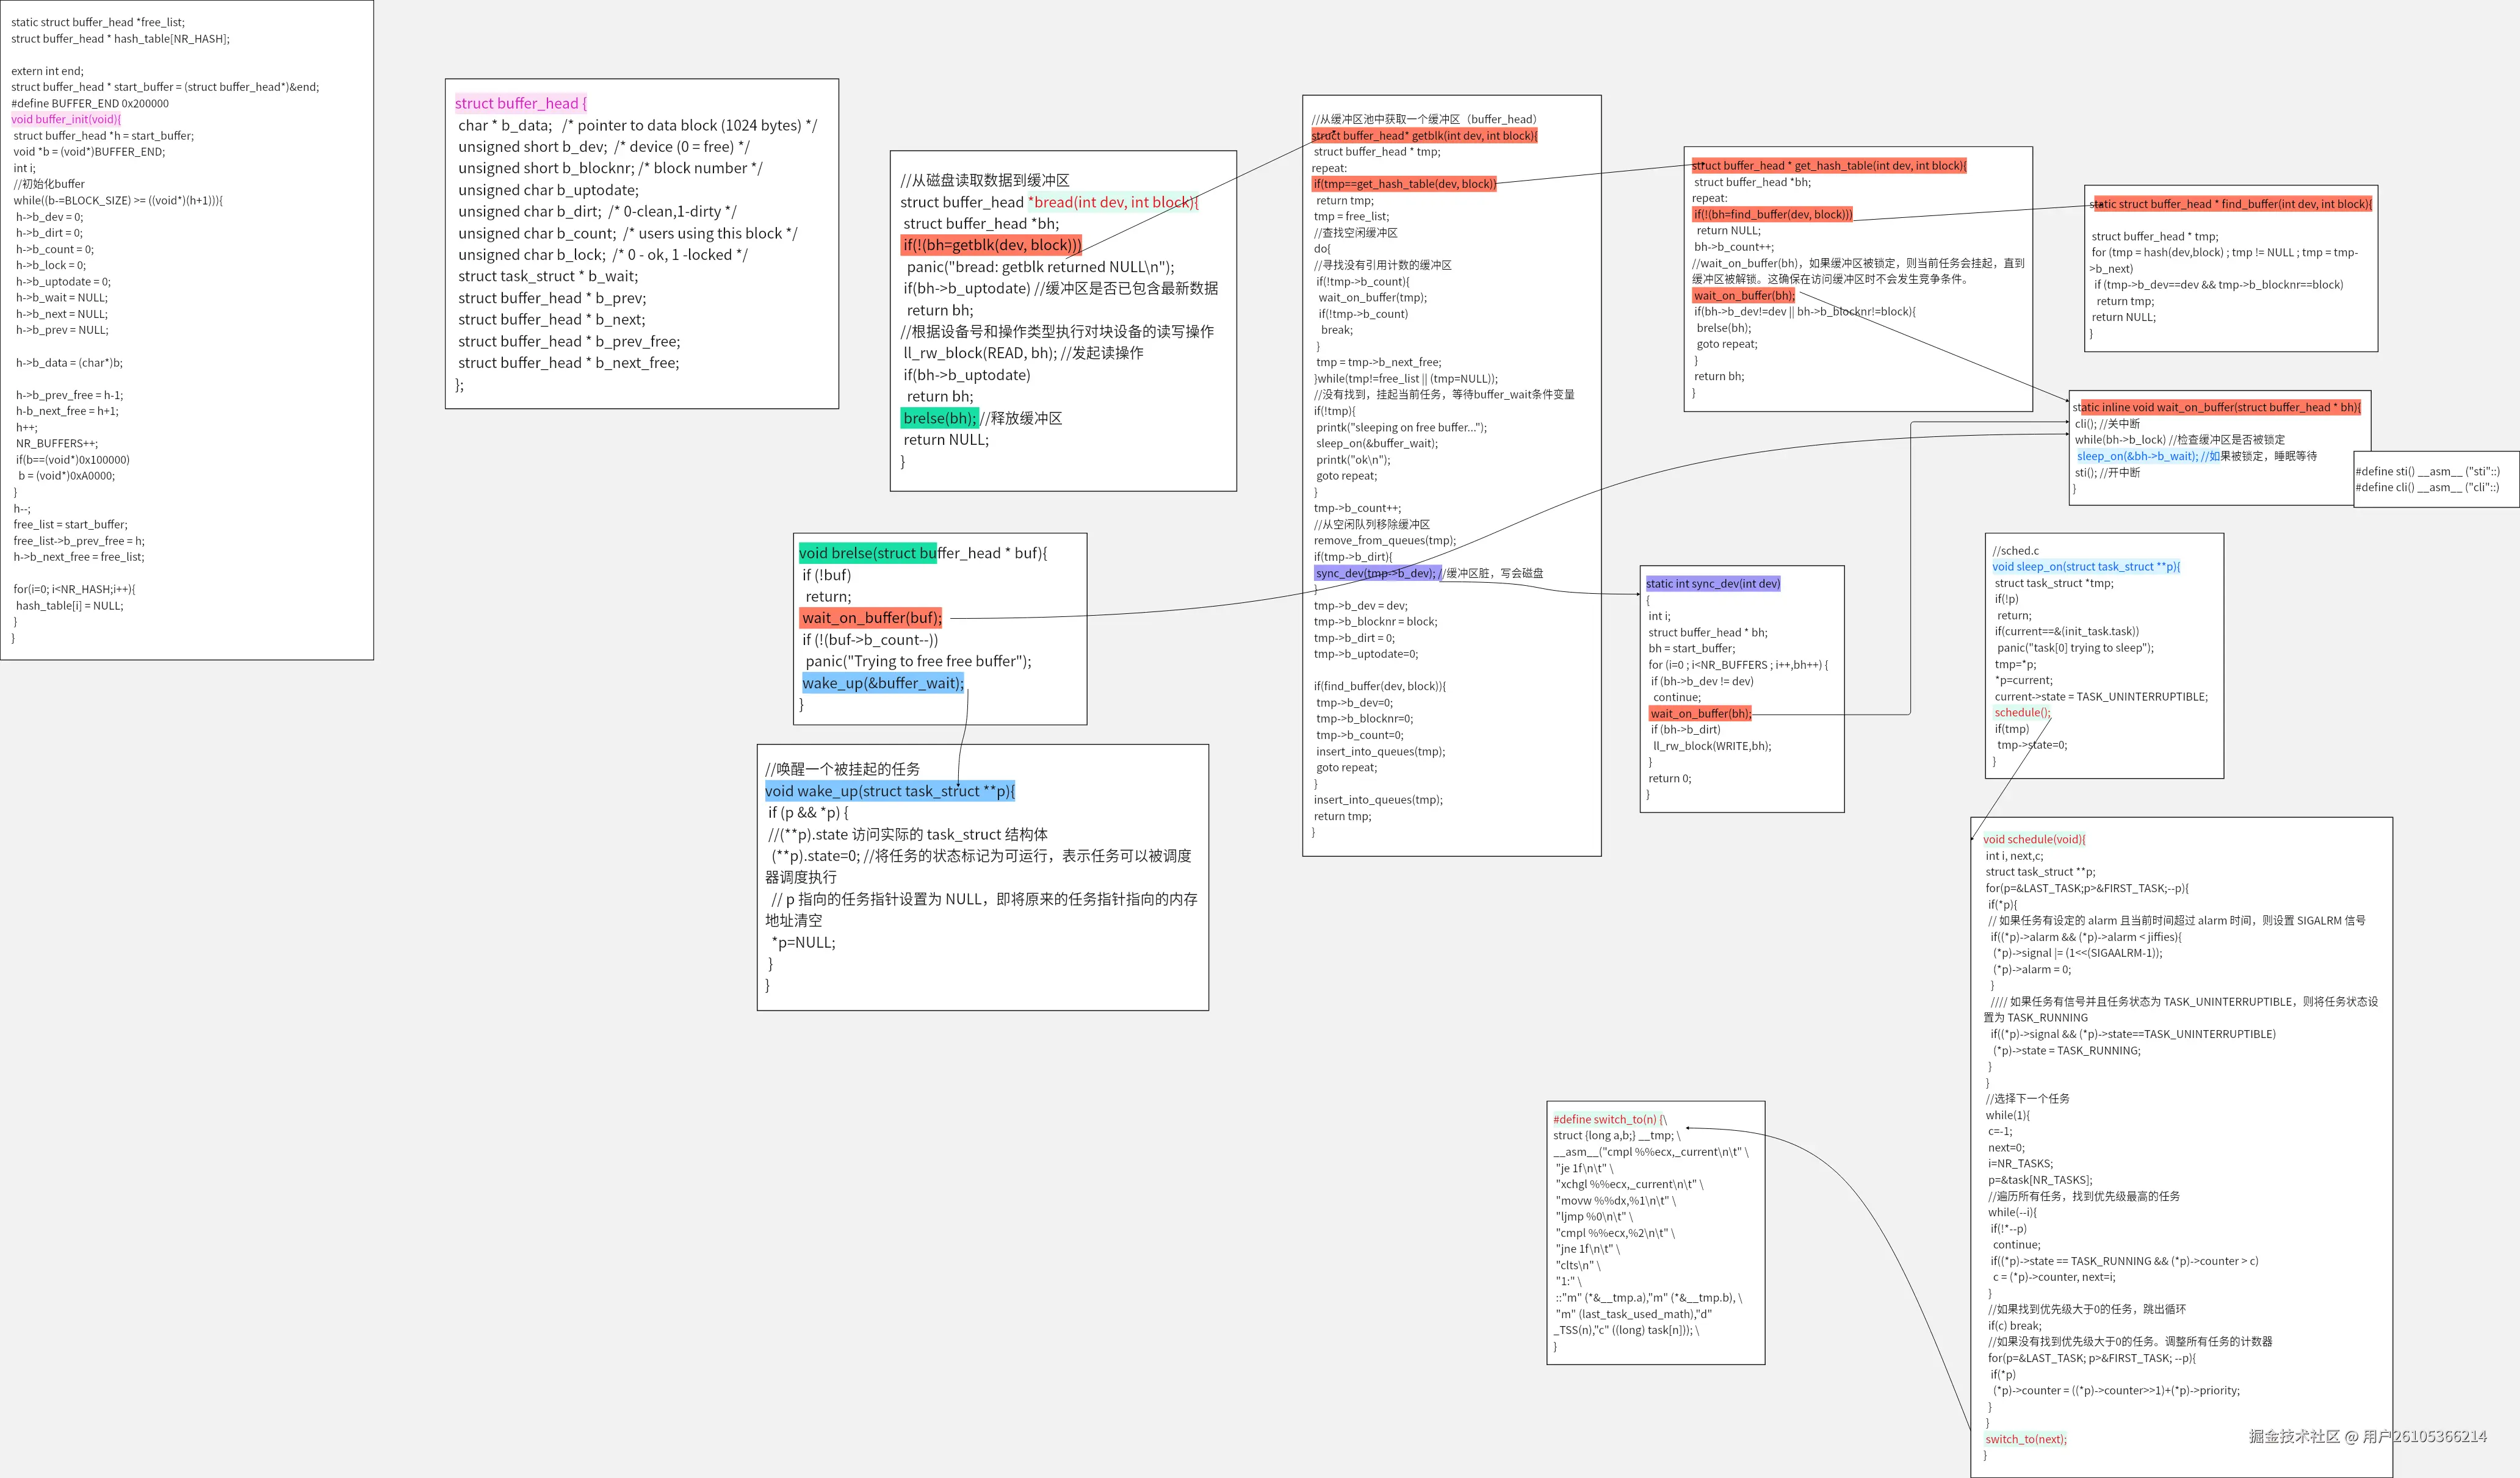2520x1478 pixels.
Task: Click the green 'brelse(bh);' highlight in bread
Action: [939, 418]
